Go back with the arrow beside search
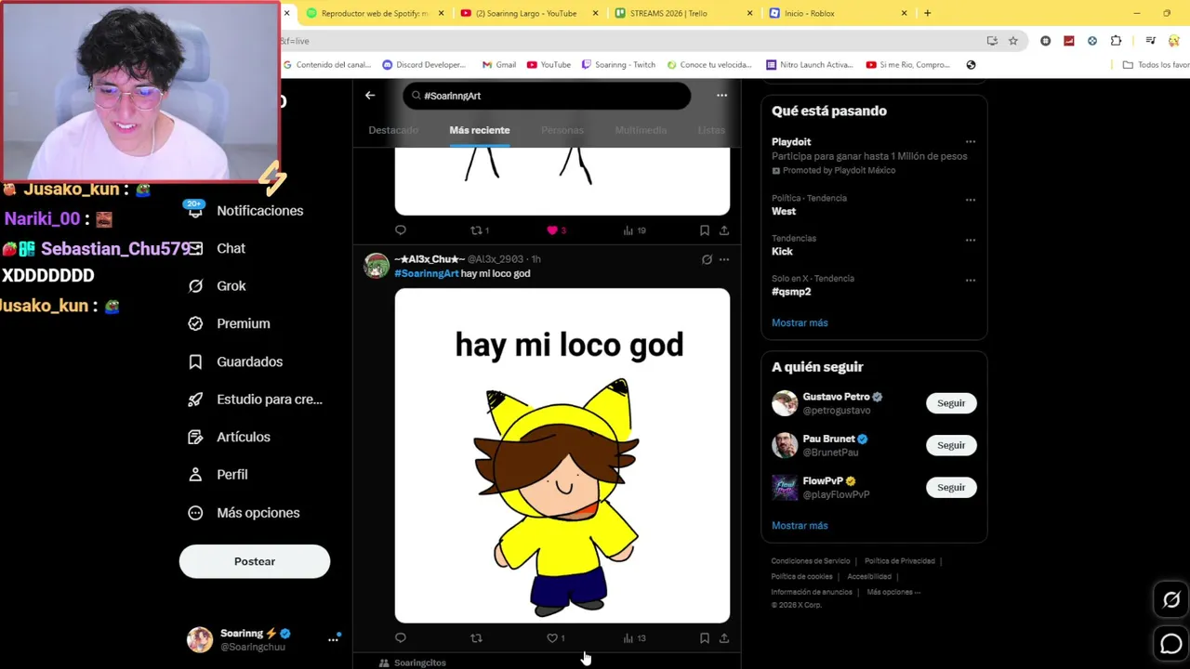This screenshot has width=1190, height=669. (370, 96)
